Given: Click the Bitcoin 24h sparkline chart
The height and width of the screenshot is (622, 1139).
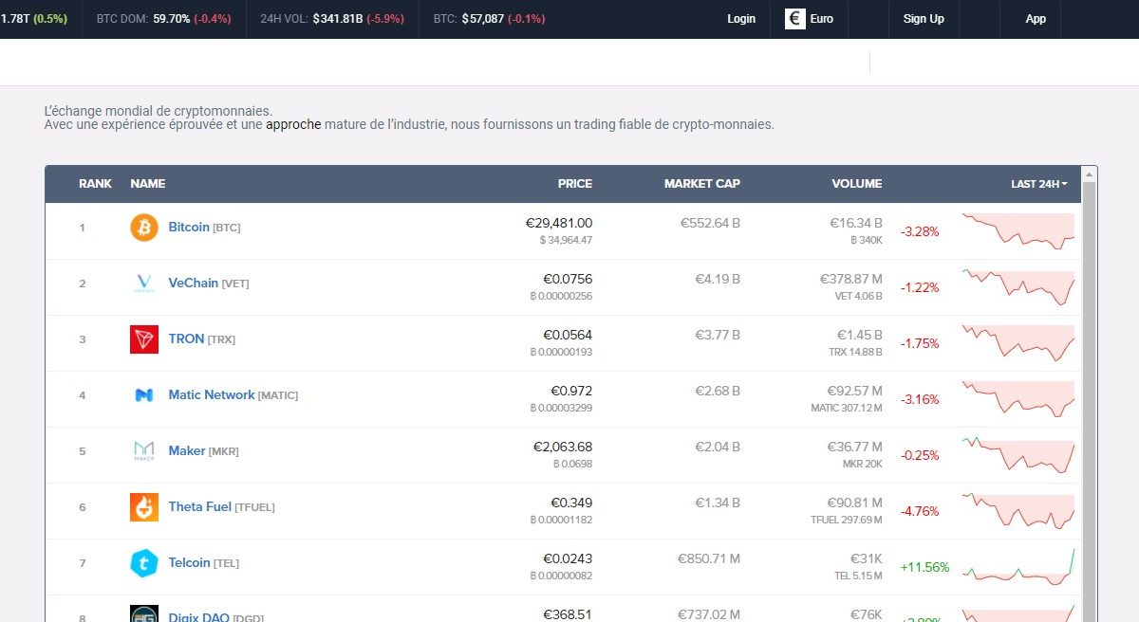Looking at the screenshot, I should 1018,230.
